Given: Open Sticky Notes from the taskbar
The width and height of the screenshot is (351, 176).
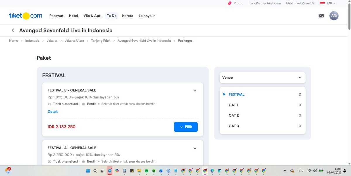Looking at the screenshot, I should pos(132,171).
